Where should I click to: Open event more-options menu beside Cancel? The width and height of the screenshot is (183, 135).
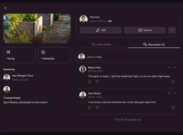(172, 30)
